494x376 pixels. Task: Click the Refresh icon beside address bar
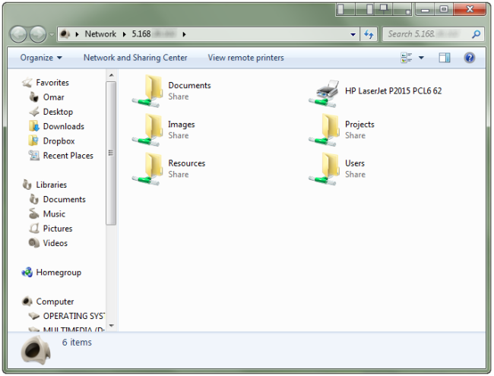pos(369,34)
